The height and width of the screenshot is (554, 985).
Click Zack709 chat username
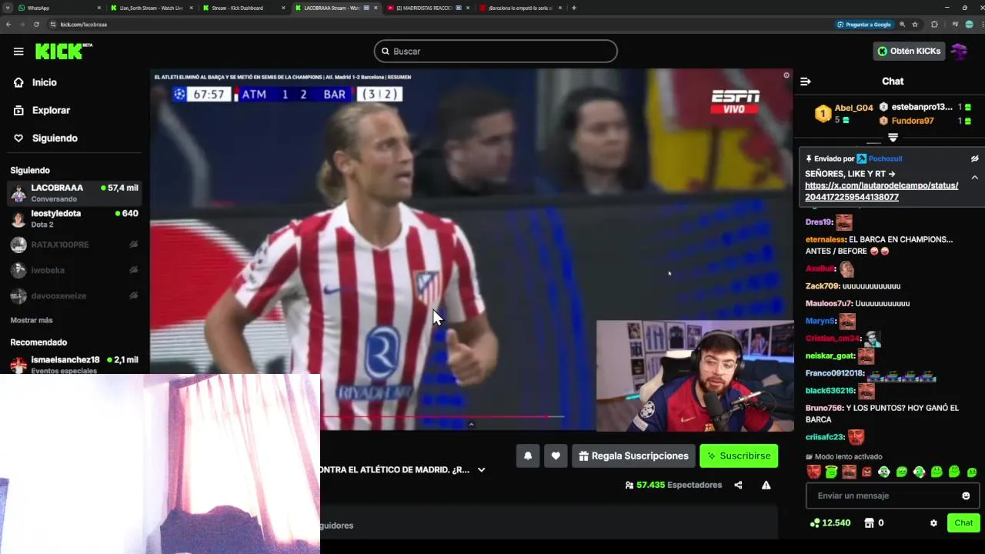click(822, 286)
